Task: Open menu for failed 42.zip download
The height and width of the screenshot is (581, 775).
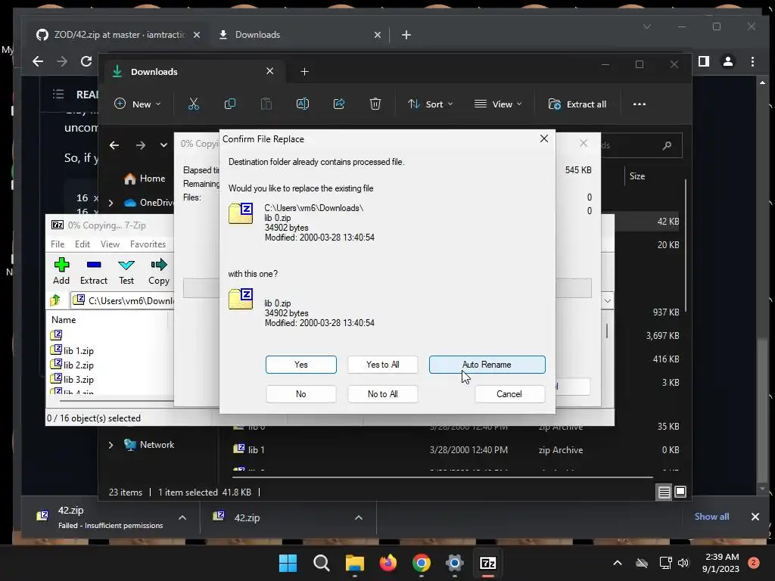Action: coord(182,517)
